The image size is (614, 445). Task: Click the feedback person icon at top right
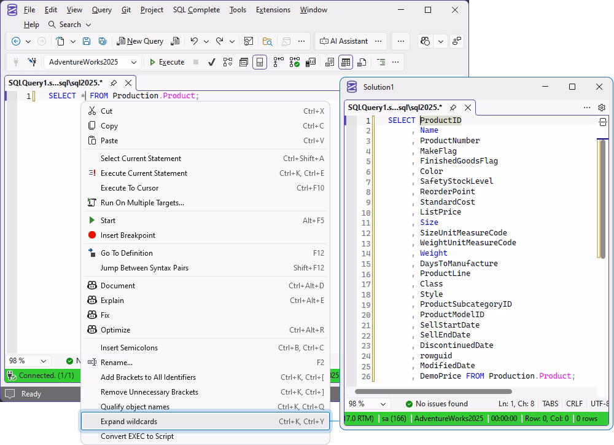(457, 41)
